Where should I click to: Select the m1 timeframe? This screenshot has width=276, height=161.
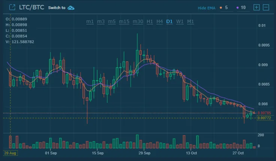[x=90, y=21]
